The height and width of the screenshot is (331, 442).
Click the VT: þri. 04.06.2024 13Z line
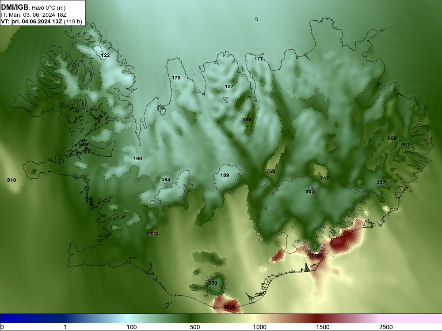coord(42,22)
